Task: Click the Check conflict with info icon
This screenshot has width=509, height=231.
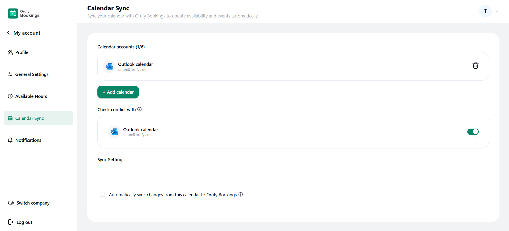Action: coord(140,109)
